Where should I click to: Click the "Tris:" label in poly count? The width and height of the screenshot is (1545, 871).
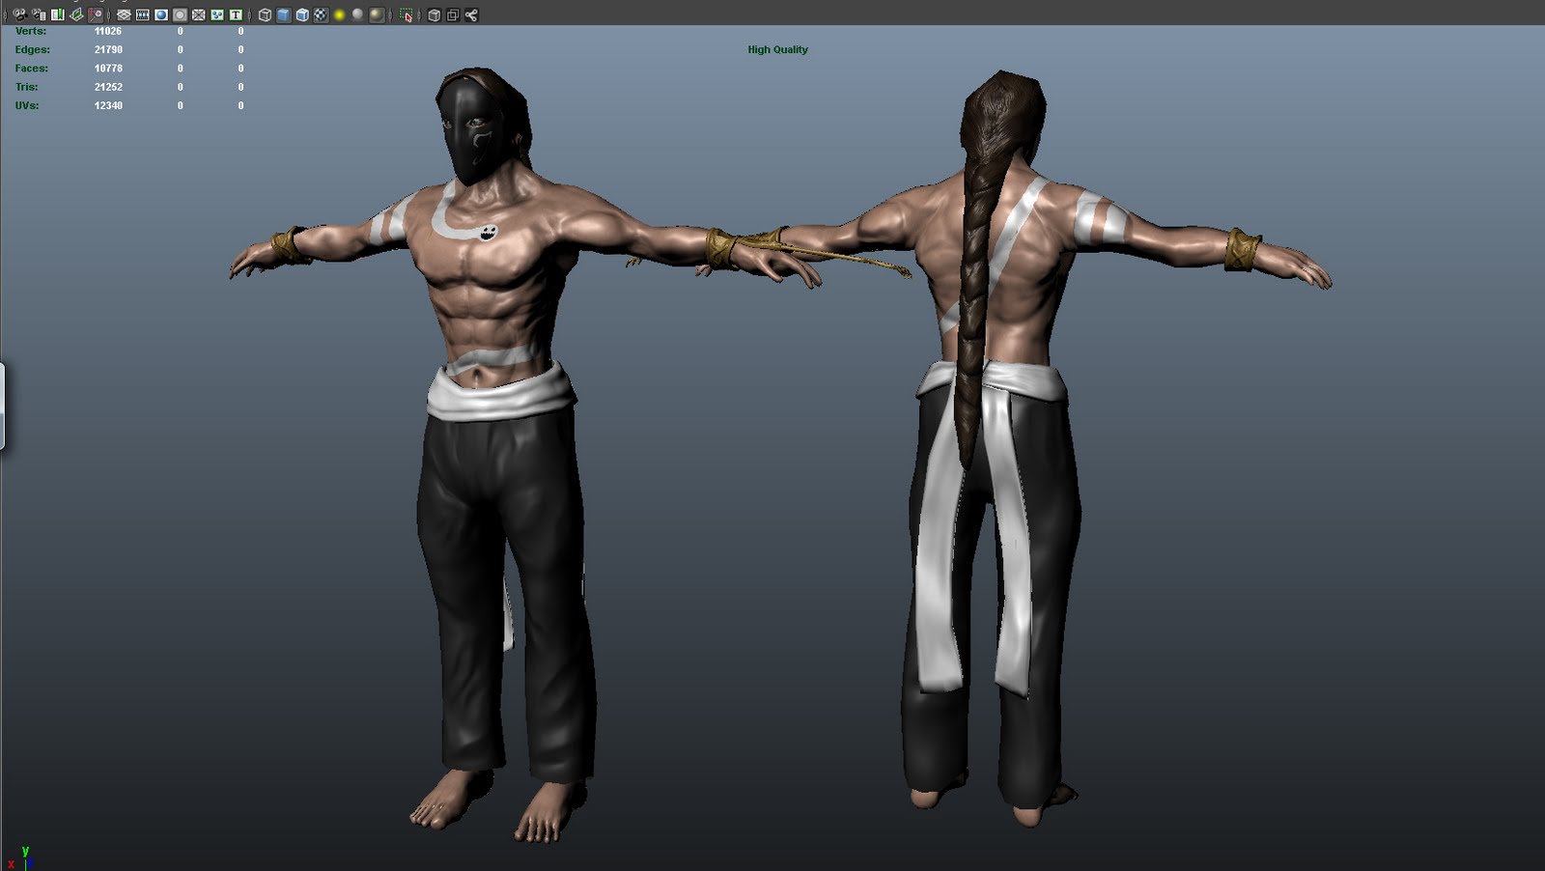(27, 87)
